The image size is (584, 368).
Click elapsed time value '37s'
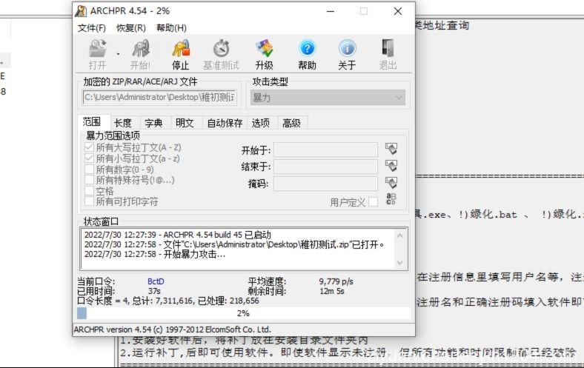[154, 291]
